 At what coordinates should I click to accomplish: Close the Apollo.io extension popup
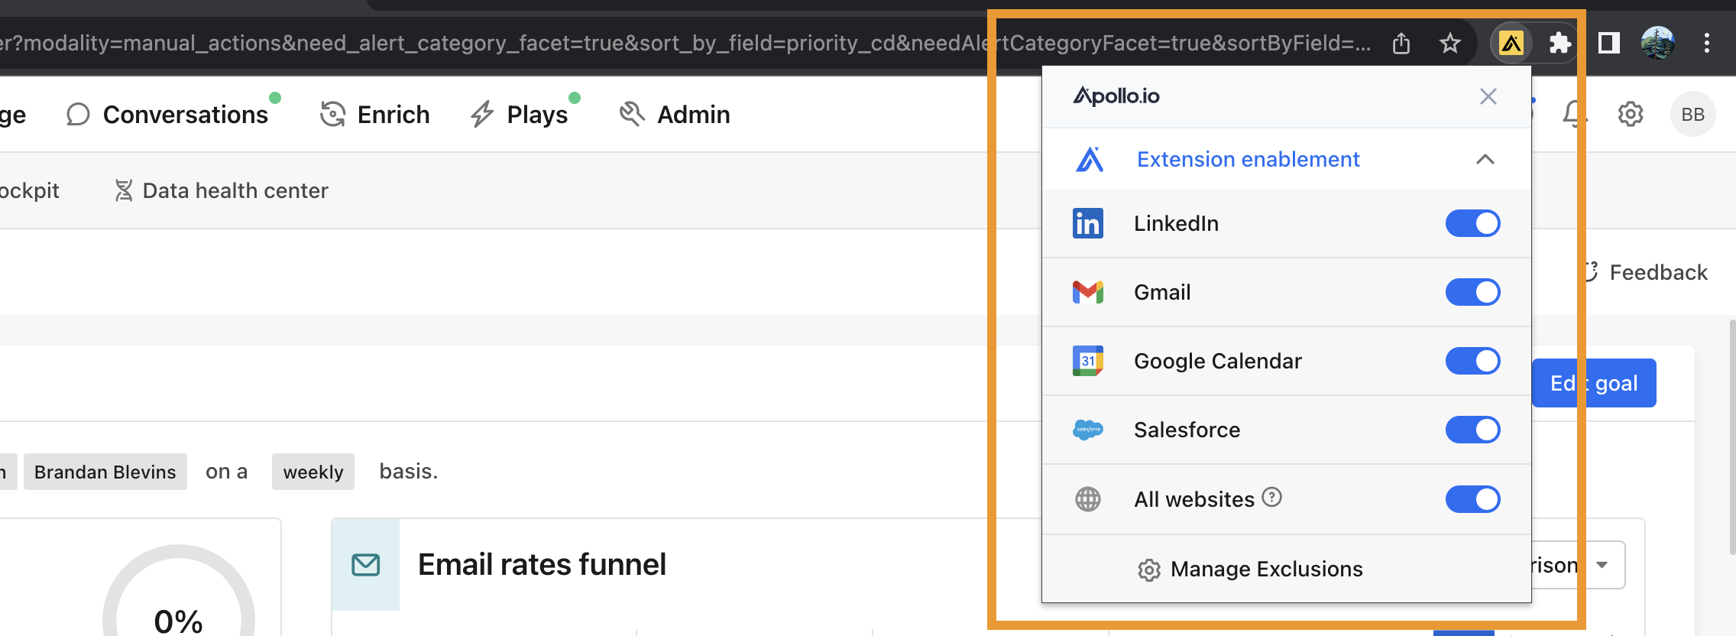pyautogui.click(x=1488, y=96)
